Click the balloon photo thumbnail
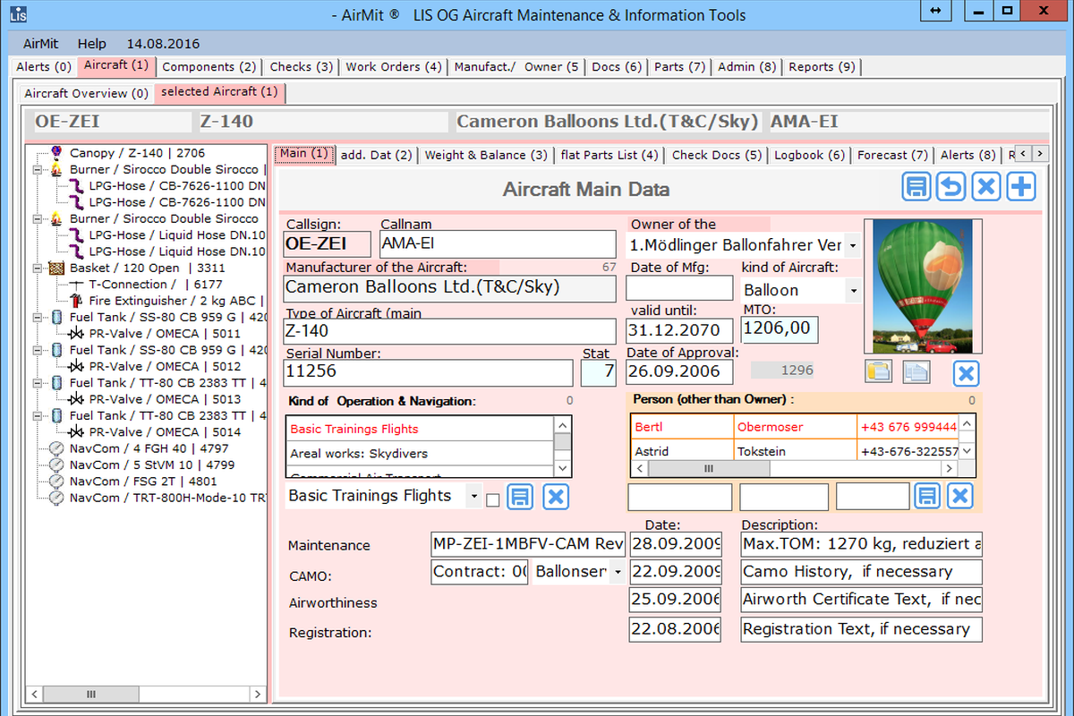The height and width of the screenshot is (716, 1074). coord(923,286)
